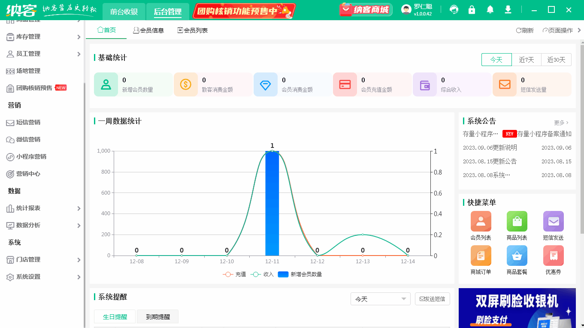The image size is (584, 328).
Task: Click the customer support headset icon
Action: pos(454,9)
